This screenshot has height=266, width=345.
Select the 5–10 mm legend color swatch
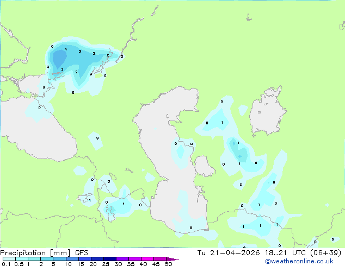[59, 259]
